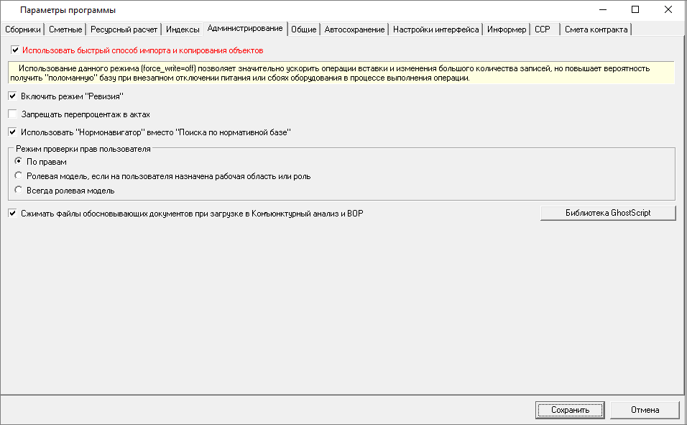
Task: Select 'По правам' verification mode
Action: coord(17,161)
